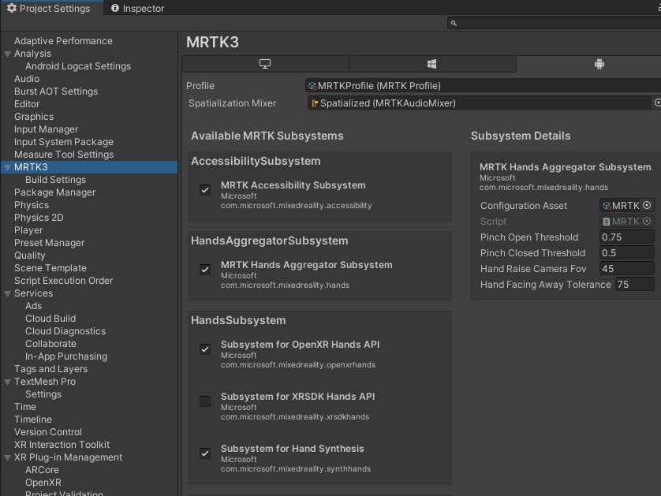Open Input System Package settings

tap(64, 142)
